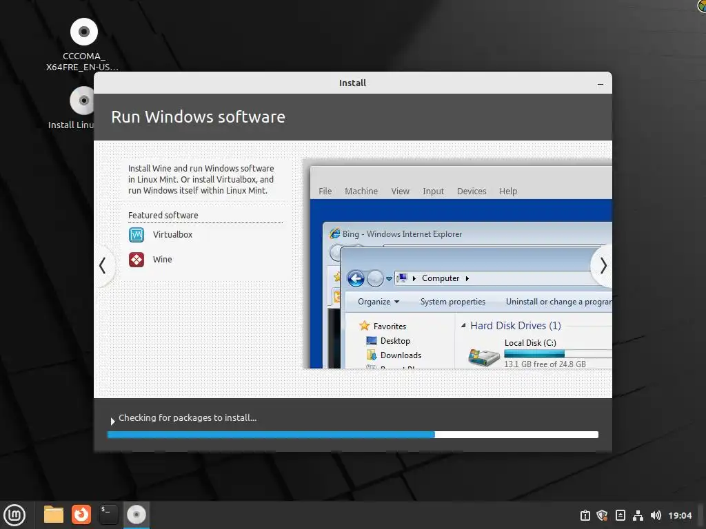Click the Input menu in slide screenshot
This screenshot has width=706, height=529.
[x=433, y=191]
